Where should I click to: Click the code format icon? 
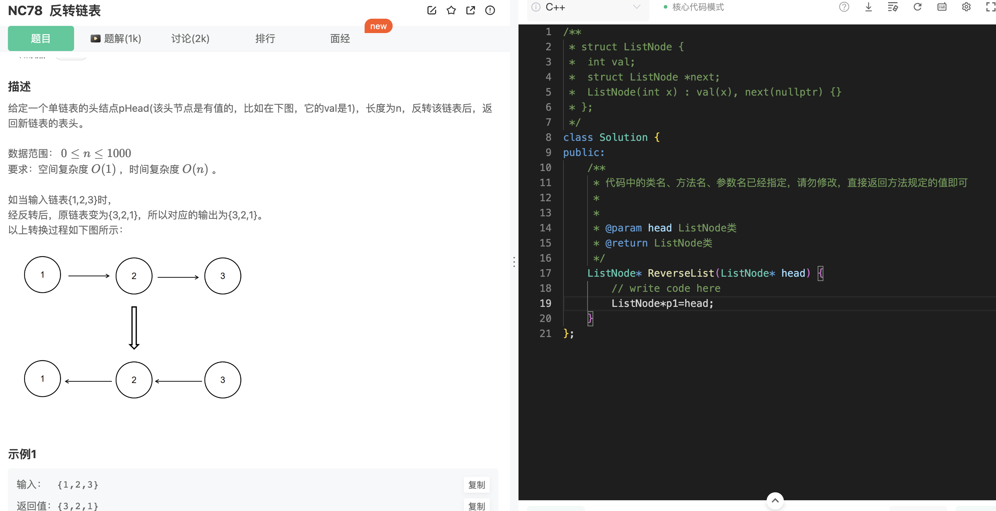[892, 7]
